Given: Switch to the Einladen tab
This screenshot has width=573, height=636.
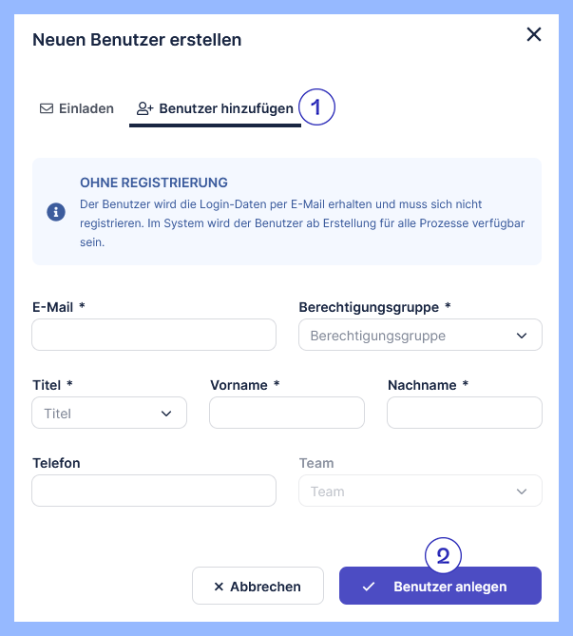Looking at the screenshot, I should (76, 108).
